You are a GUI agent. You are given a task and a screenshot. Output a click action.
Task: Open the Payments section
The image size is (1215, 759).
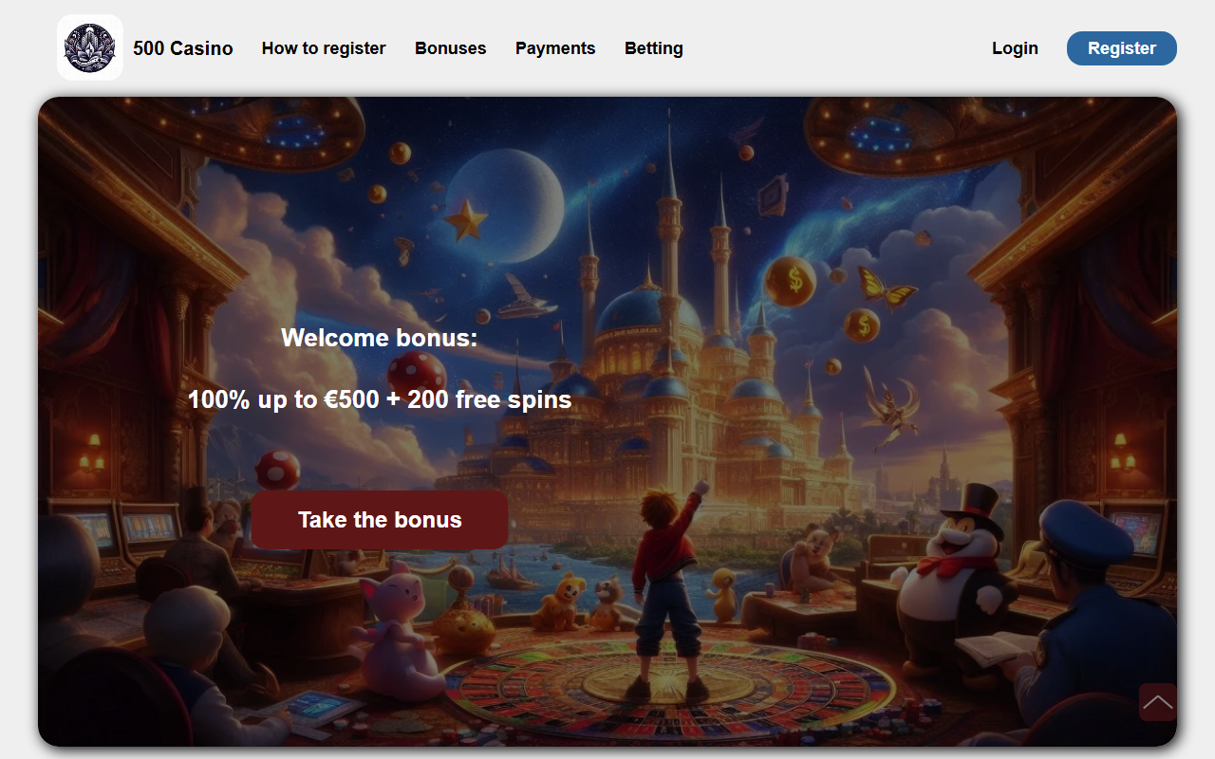point(555,48)
